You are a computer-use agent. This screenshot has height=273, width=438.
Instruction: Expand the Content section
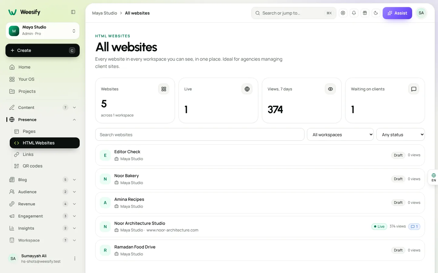(43, 107)
